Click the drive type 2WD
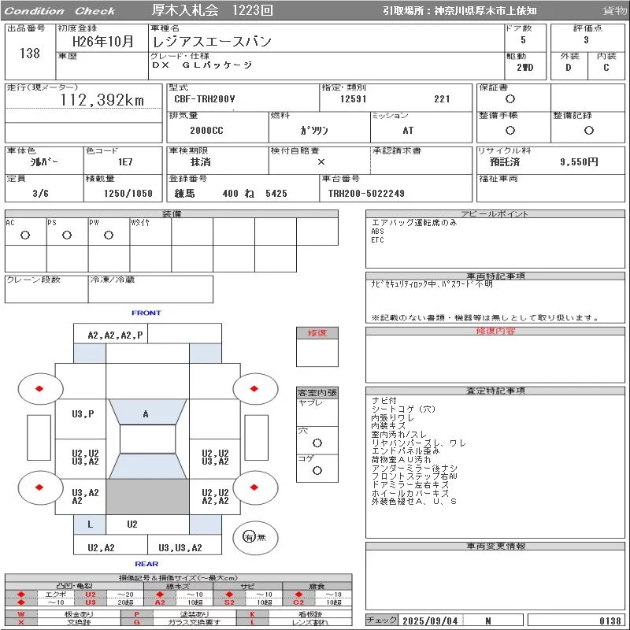The width and height of the screenshot is (630, 630). pyautogui.click(x=525, y=68)
